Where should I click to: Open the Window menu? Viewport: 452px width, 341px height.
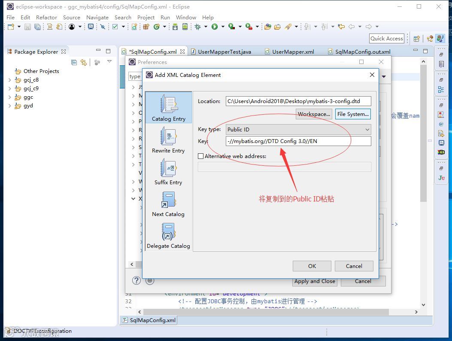coord(186,18)
